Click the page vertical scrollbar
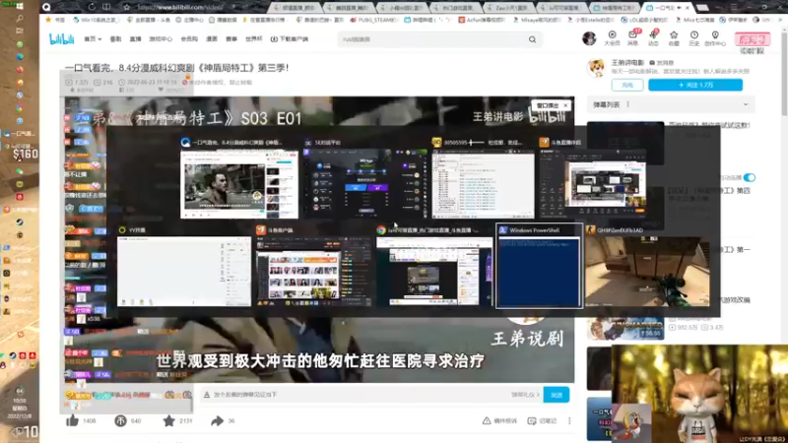 click(x=784, y=76)
